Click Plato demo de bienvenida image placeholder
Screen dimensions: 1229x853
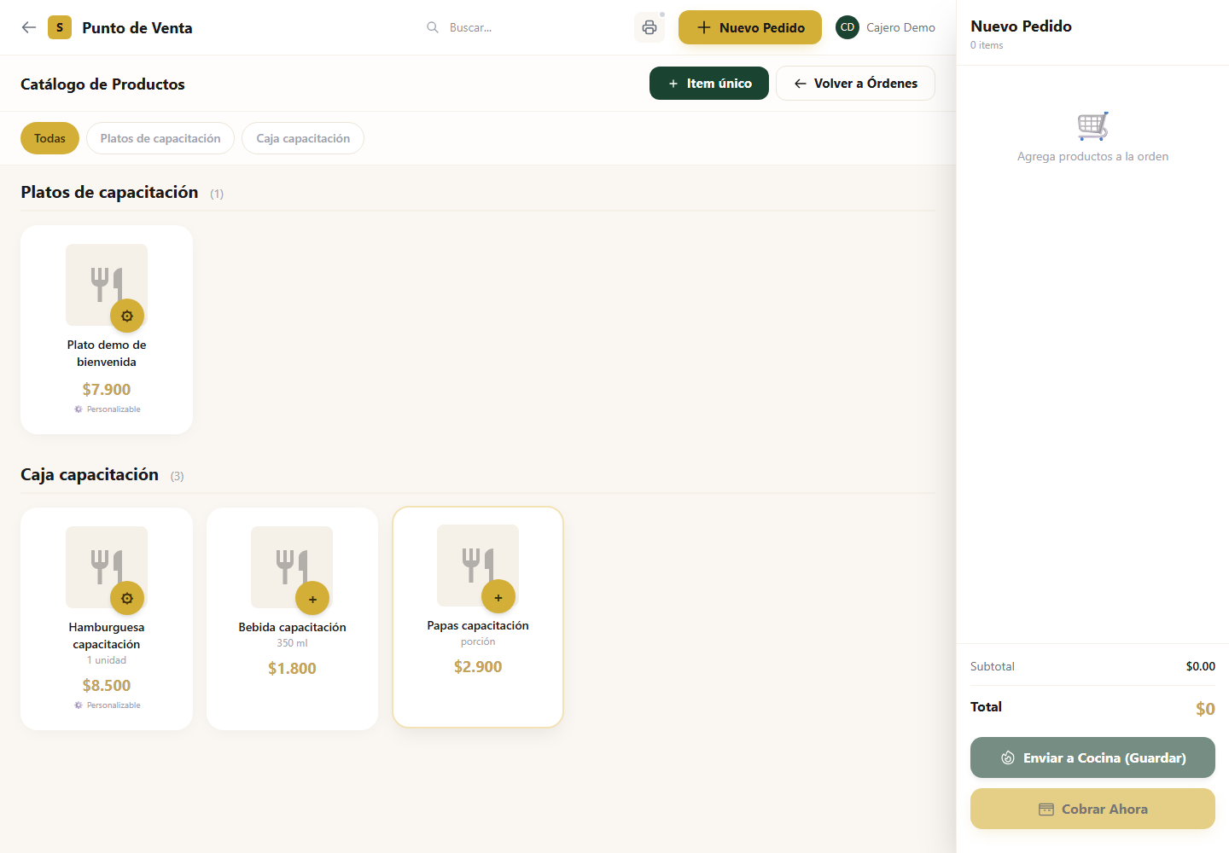tap(107, 285)
